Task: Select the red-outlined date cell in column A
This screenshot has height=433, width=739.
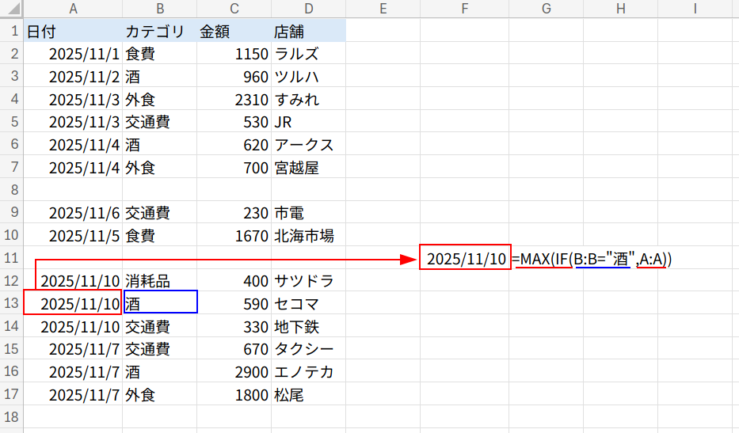Action: click(x=73, y=303)
